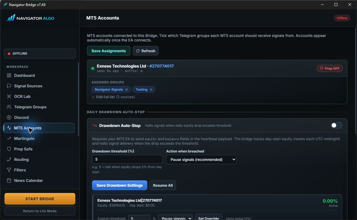Open the Dashboard page

[24, 75]
